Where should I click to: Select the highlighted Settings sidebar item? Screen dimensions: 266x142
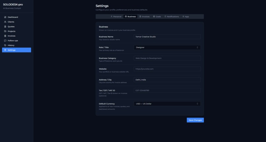coord(17,50)
